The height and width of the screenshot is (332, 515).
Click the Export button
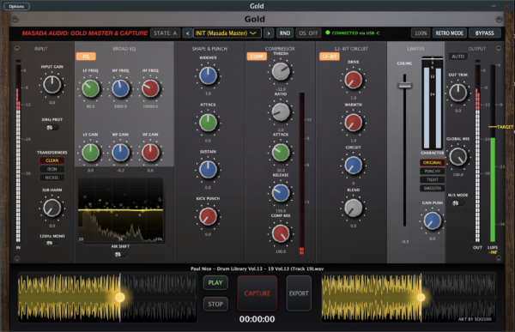[x=299, y=293]
